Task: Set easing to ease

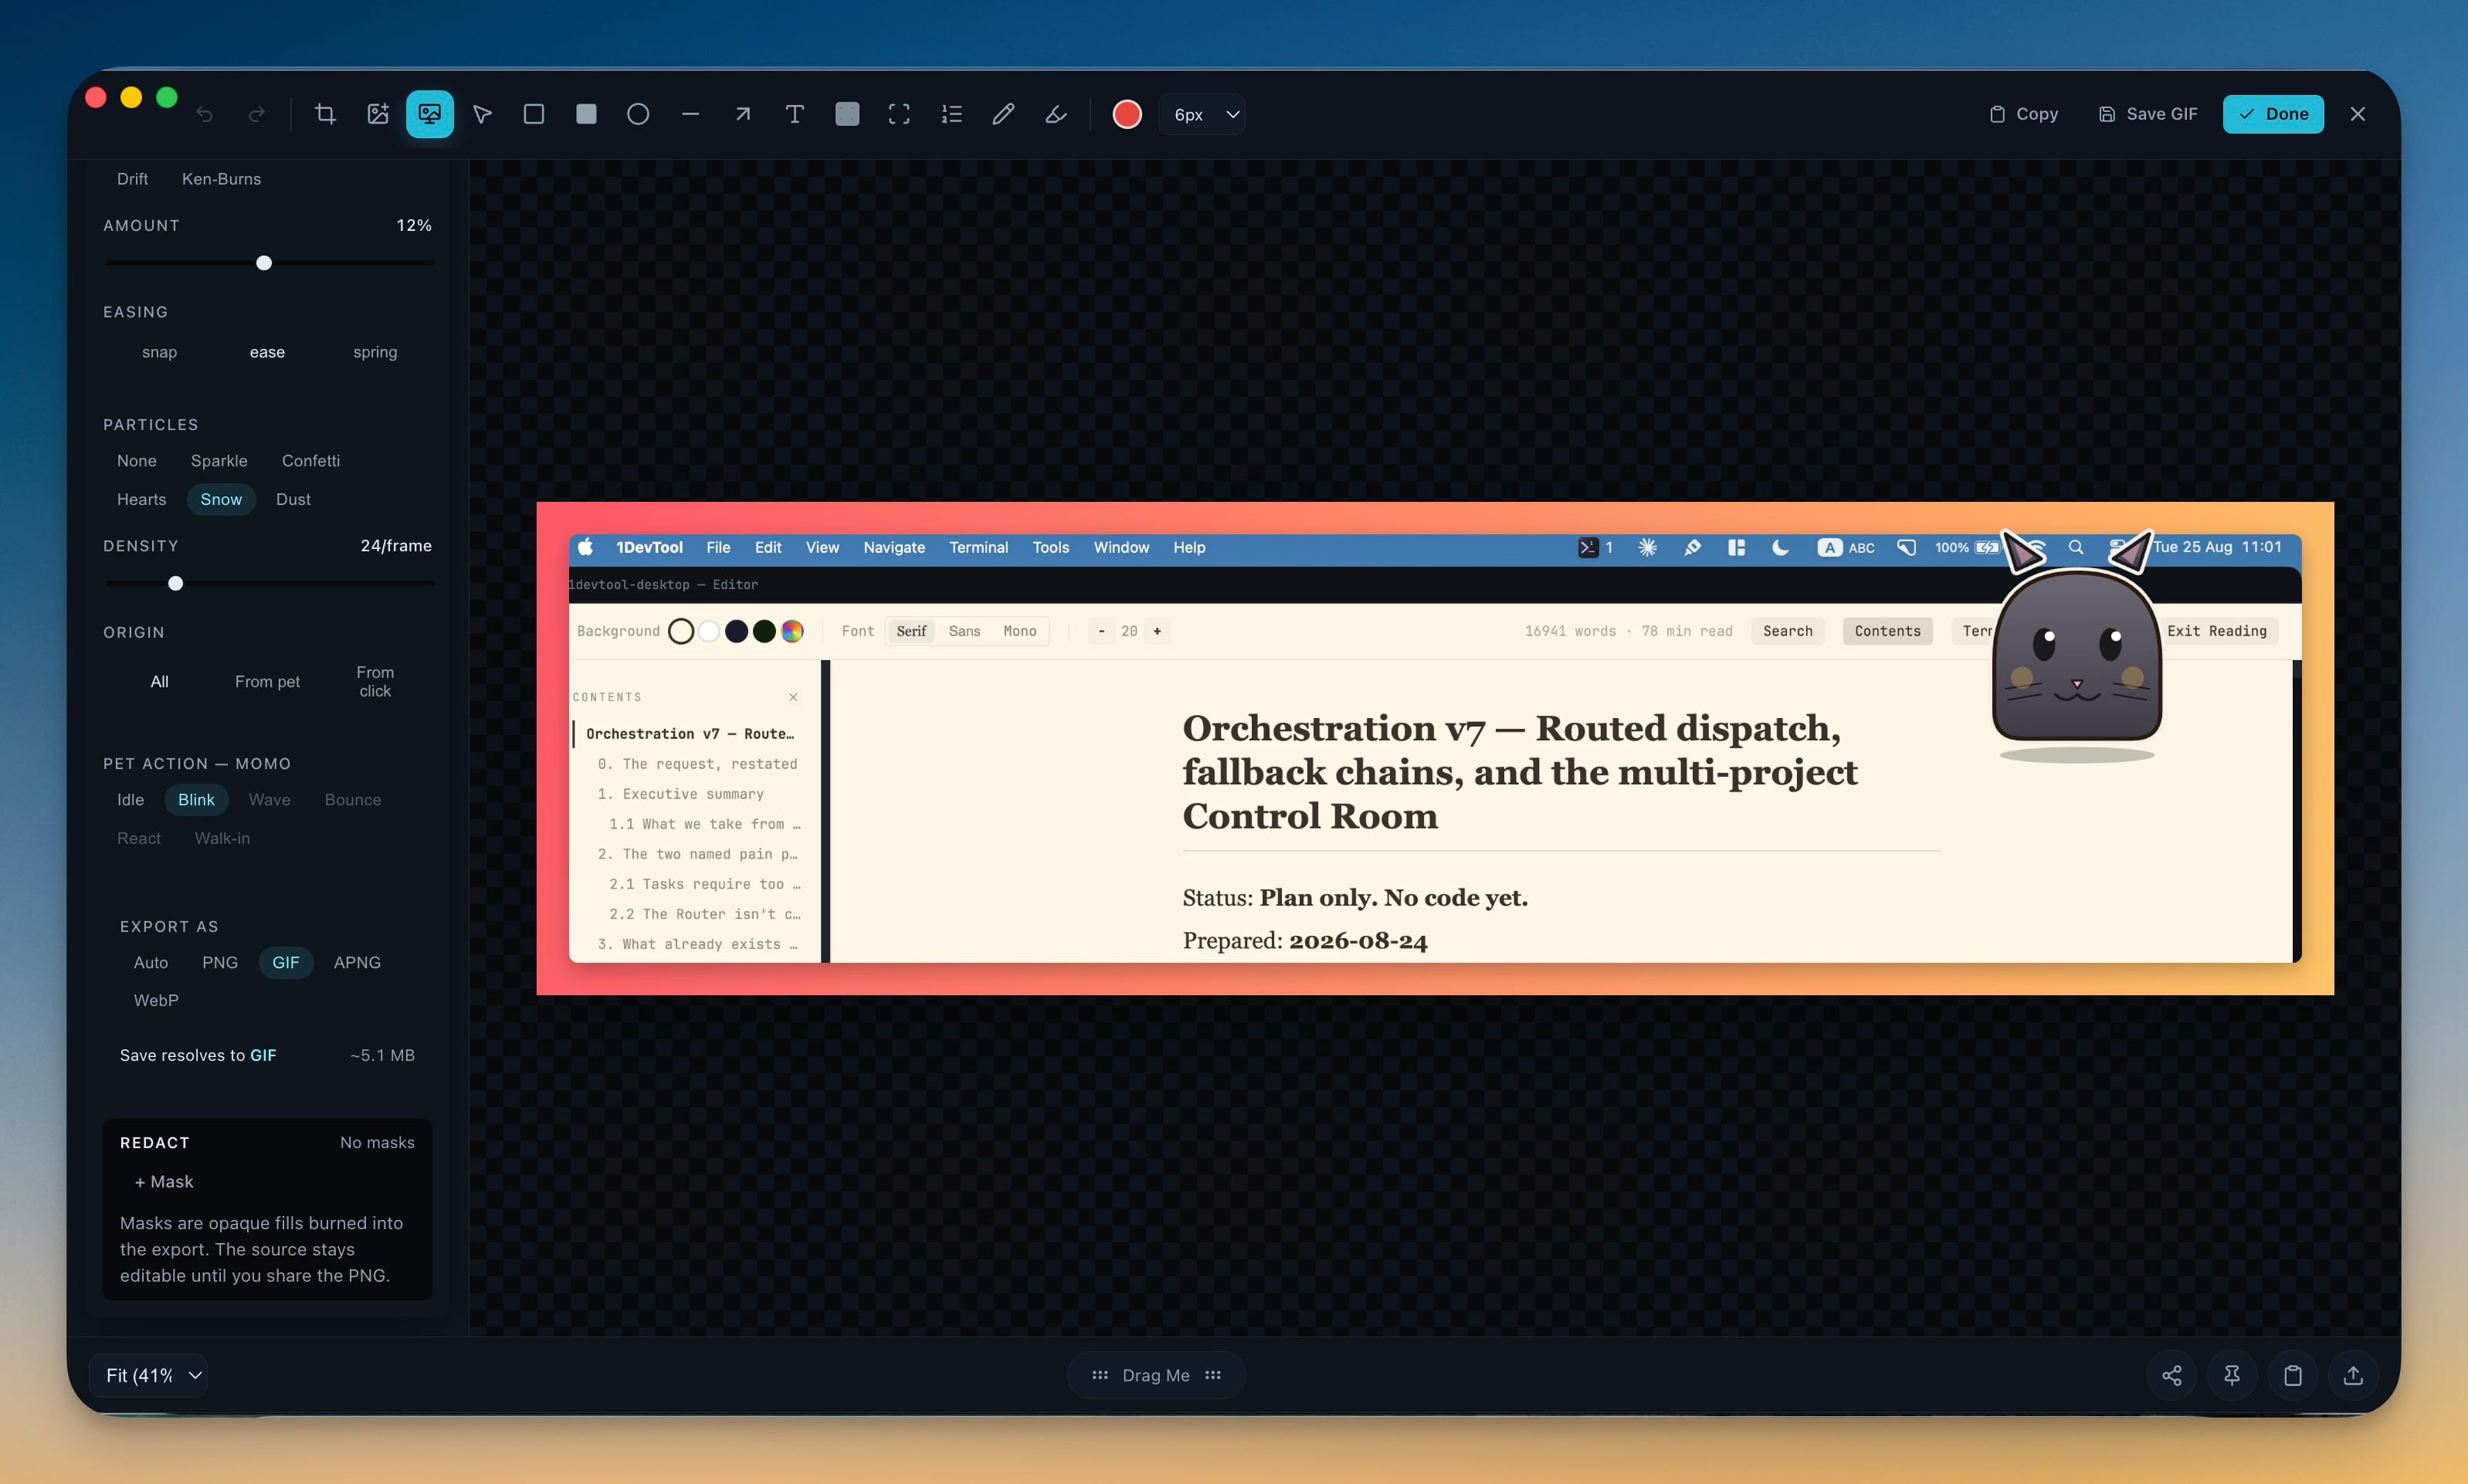Action: (x=267, y=352)
